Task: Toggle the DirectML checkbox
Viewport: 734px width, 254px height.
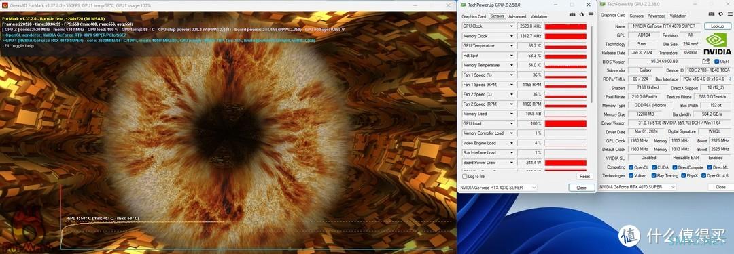Action: (709, 167)
